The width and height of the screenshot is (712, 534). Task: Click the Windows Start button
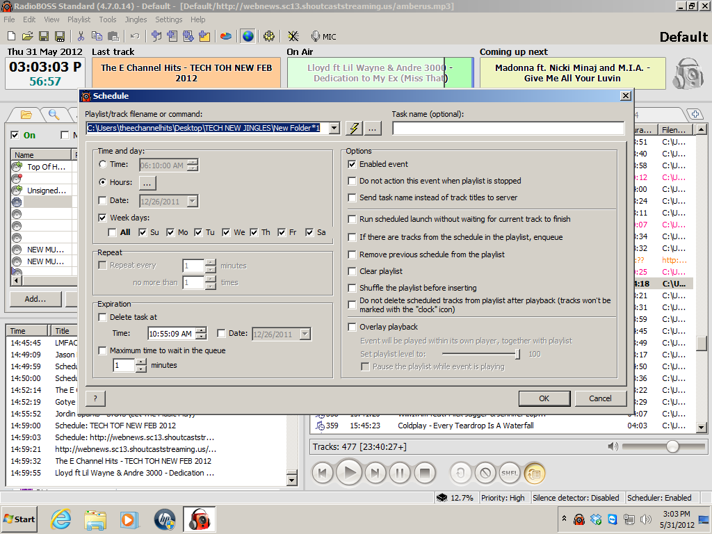(19, 519)
